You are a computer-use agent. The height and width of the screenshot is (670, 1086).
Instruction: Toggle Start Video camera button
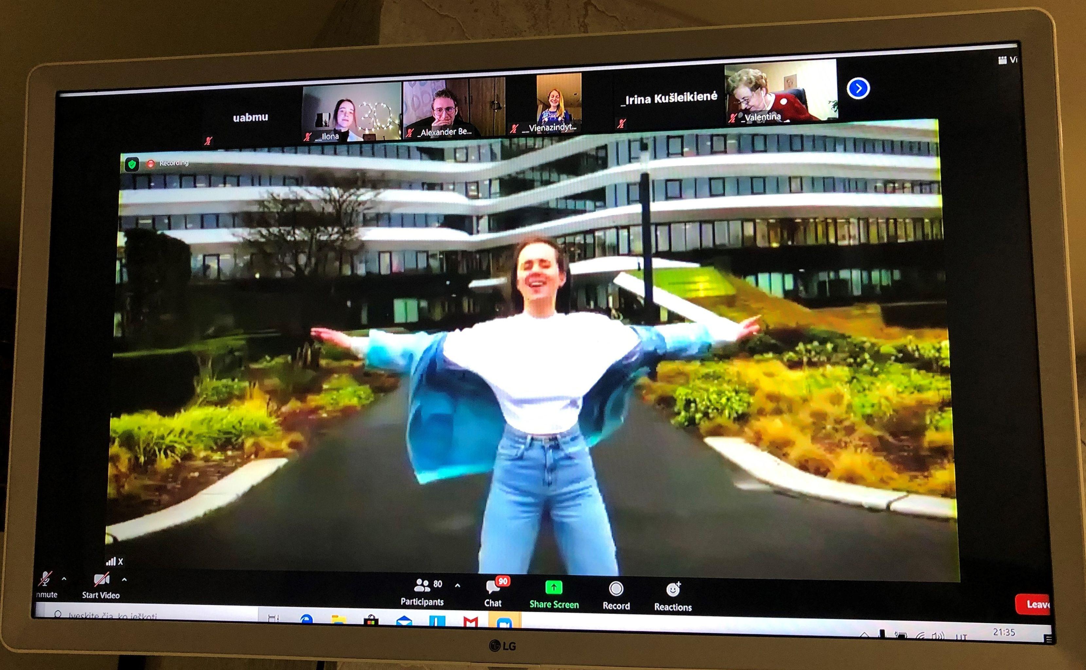pyautogui.click(x=101, y=580)
